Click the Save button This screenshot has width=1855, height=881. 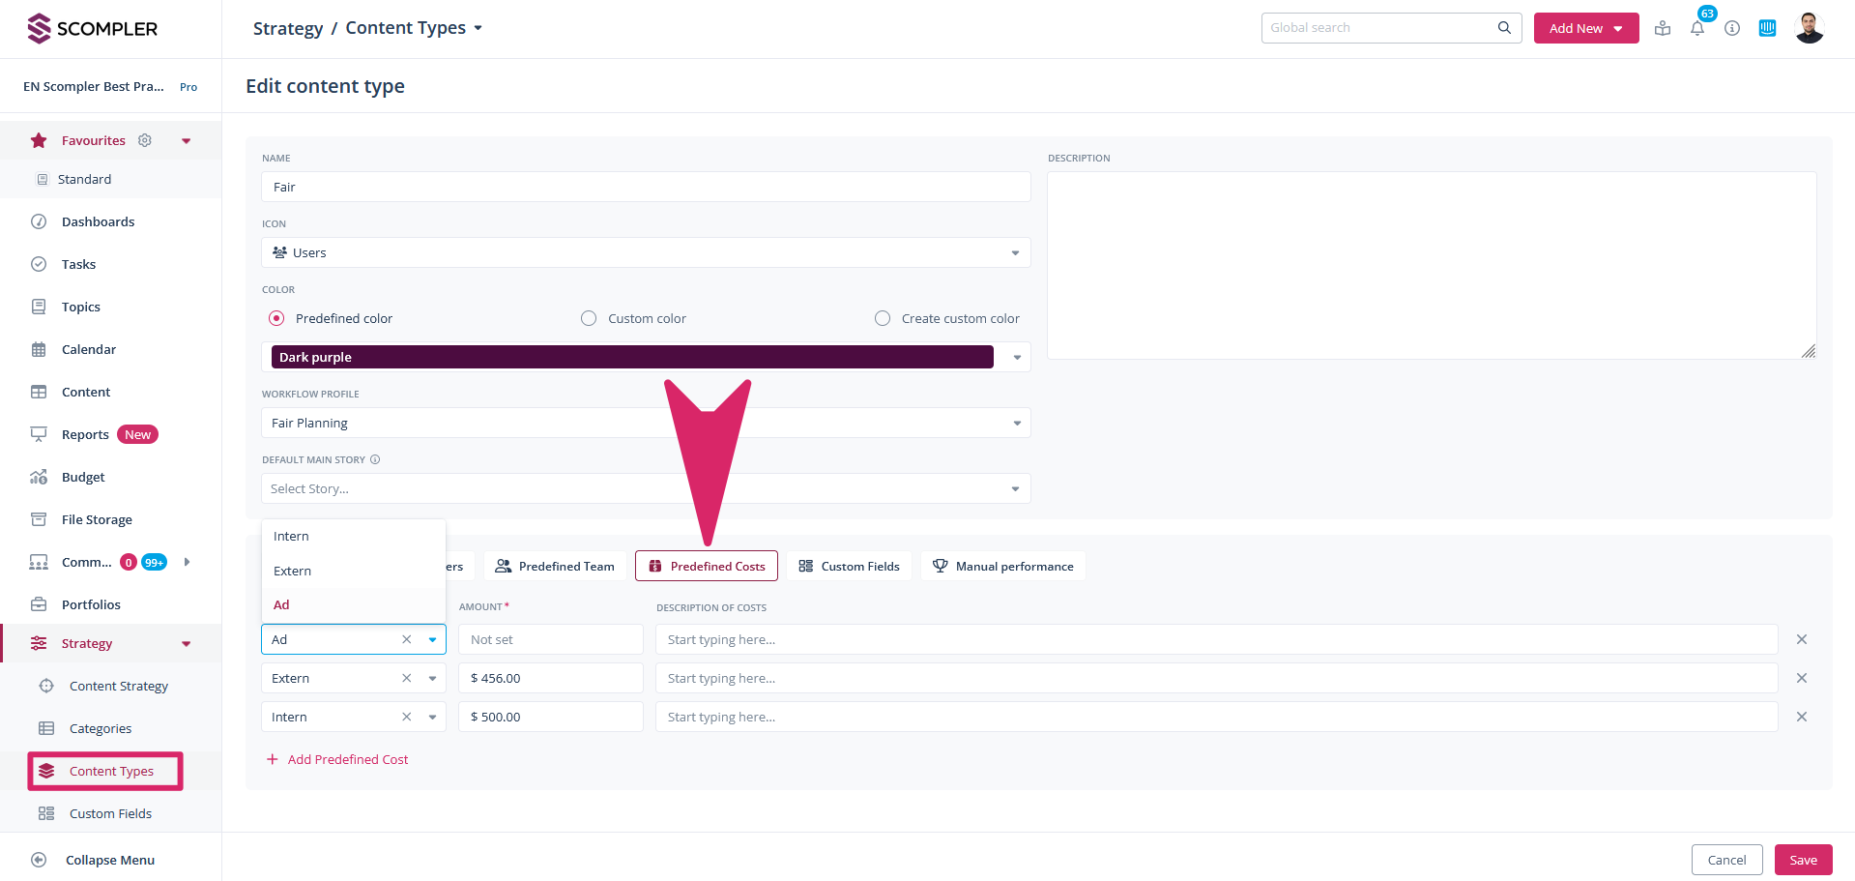pyautogui.click(x=1803, y=860)
